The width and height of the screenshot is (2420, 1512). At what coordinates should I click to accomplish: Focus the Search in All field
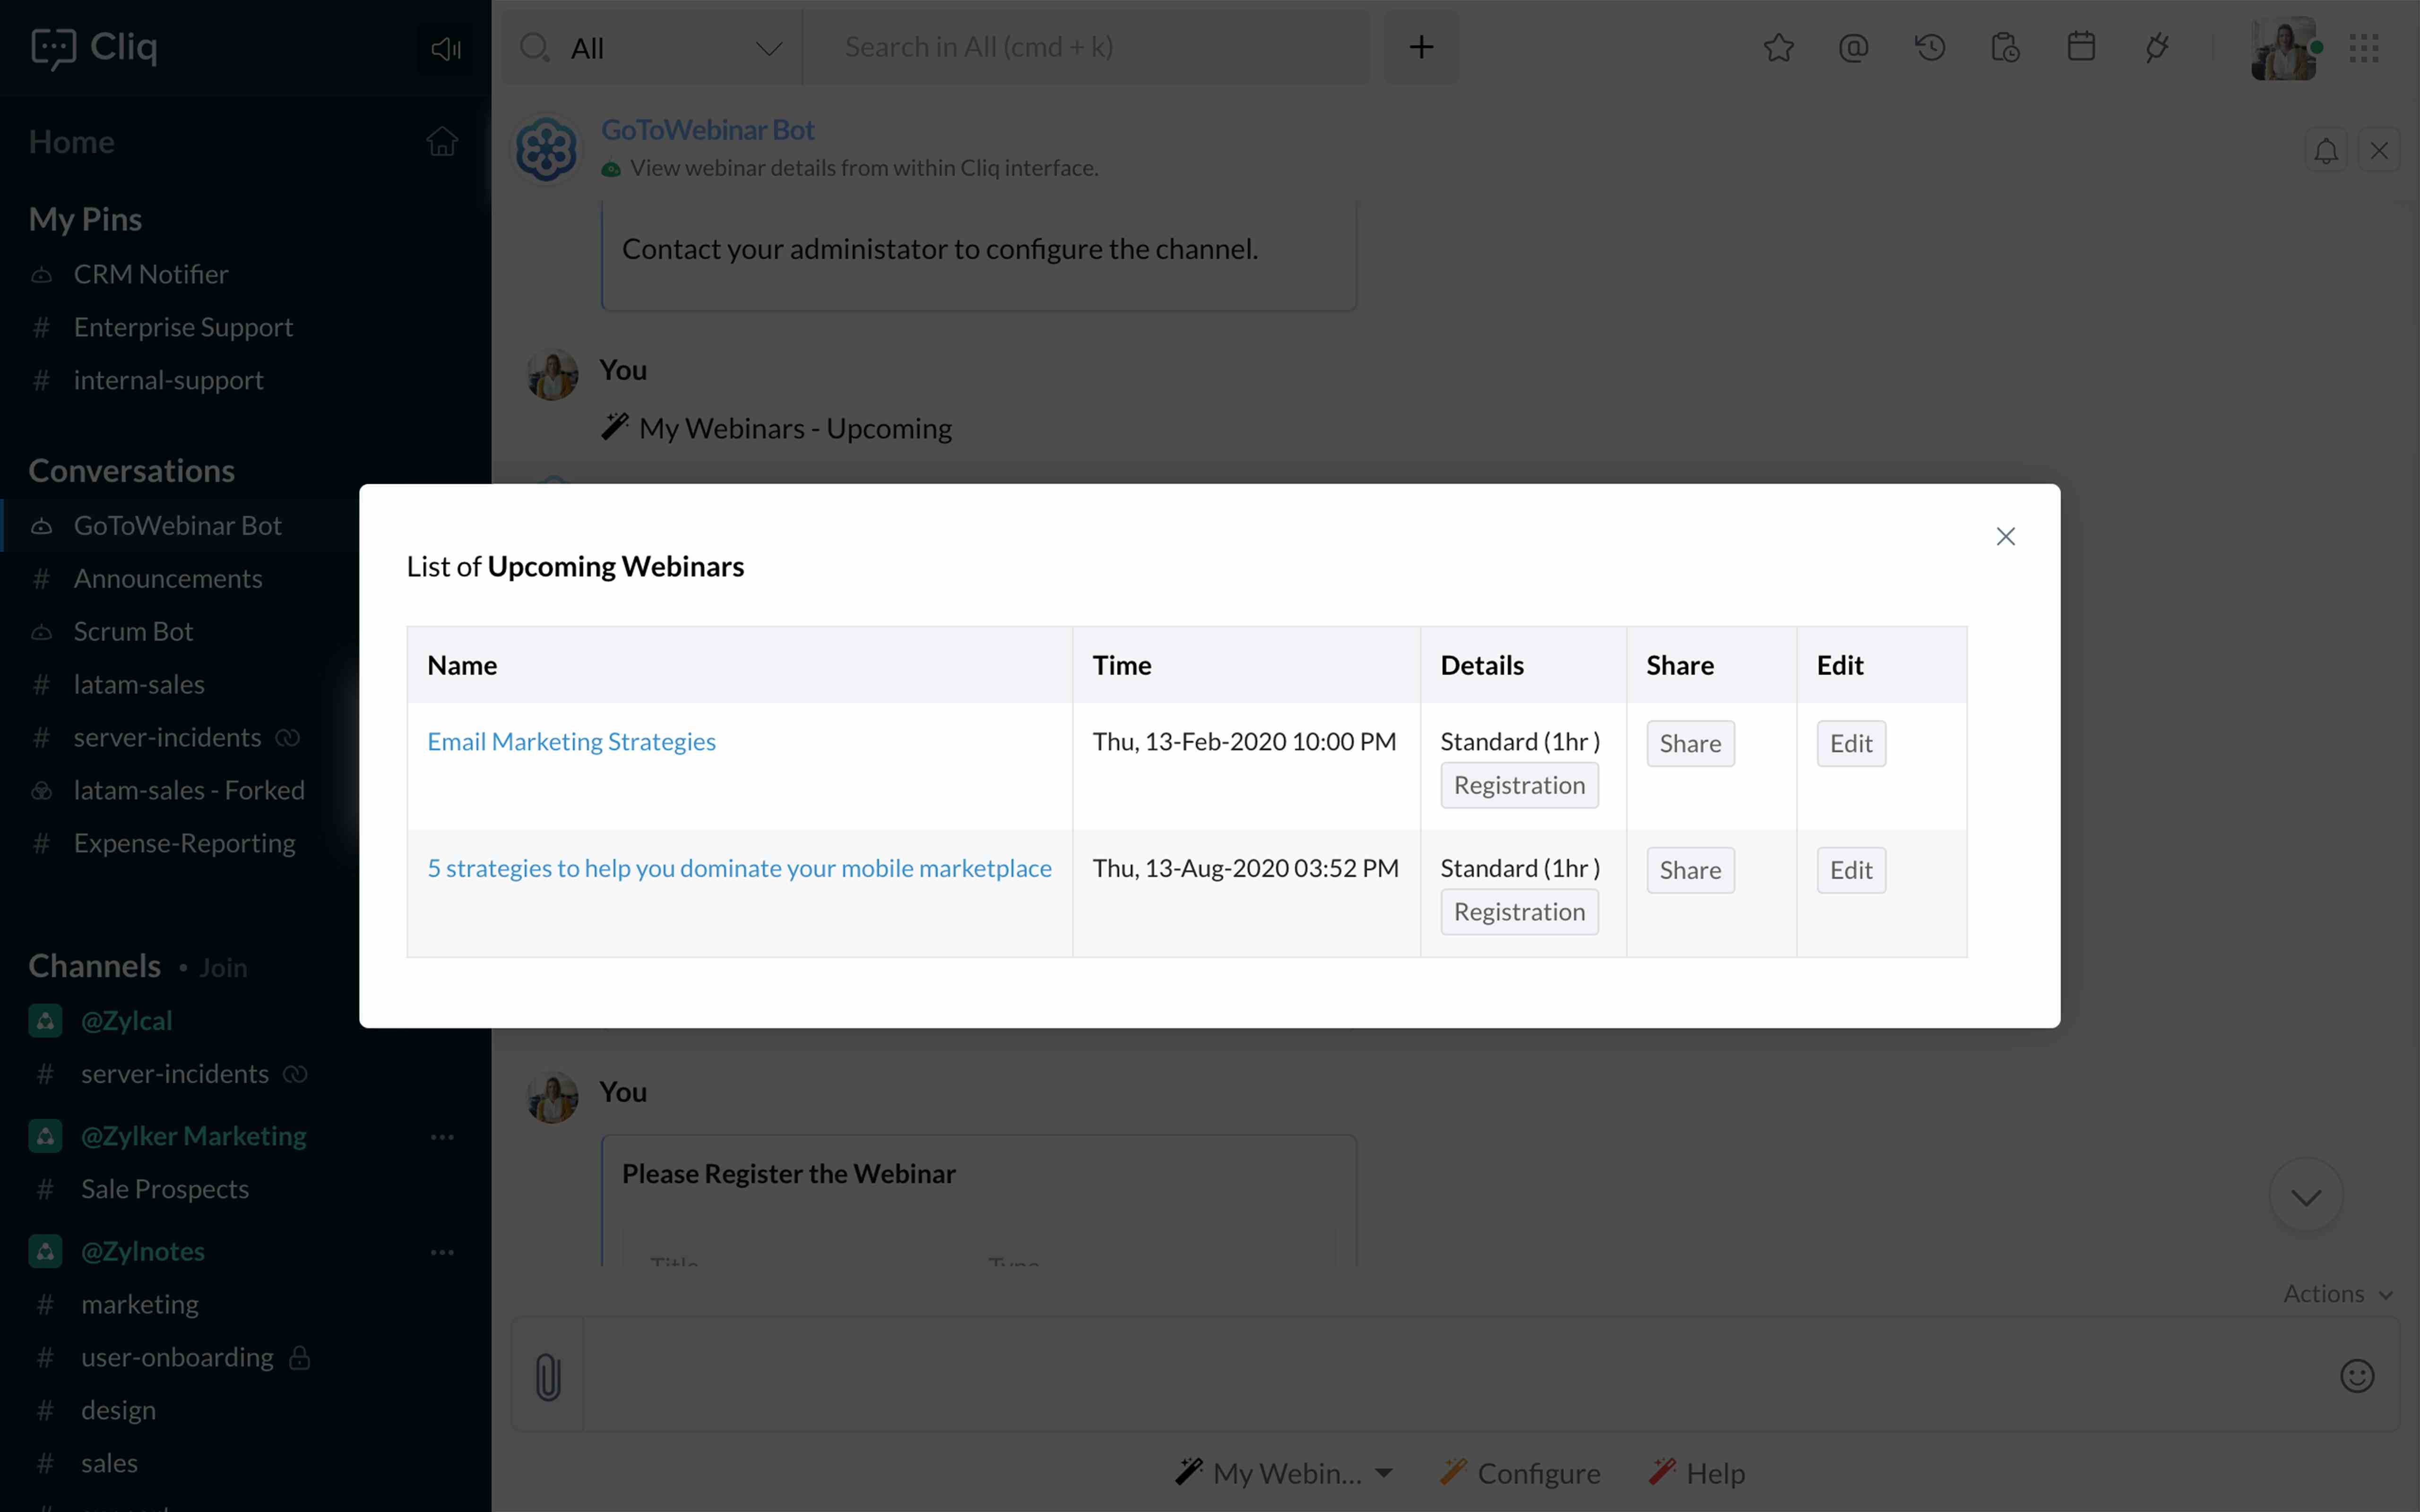pyautogui.click(x=1085, y=47)
